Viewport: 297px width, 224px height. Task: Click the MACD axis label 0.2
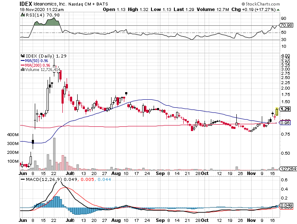pos(284,198)
